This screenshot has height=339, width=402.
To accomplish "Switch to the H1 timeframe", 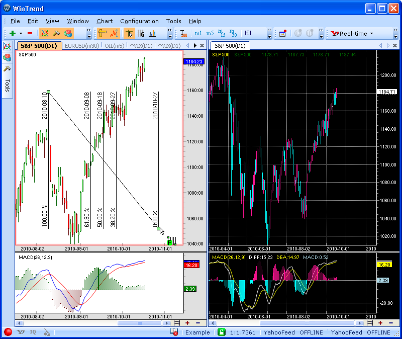I will coord(248,33).
